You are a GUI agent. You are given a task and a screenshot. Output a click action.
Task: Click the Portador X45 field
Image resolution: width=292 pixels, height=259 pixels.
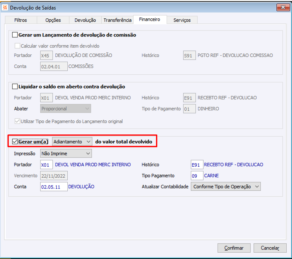coord(46,56)
